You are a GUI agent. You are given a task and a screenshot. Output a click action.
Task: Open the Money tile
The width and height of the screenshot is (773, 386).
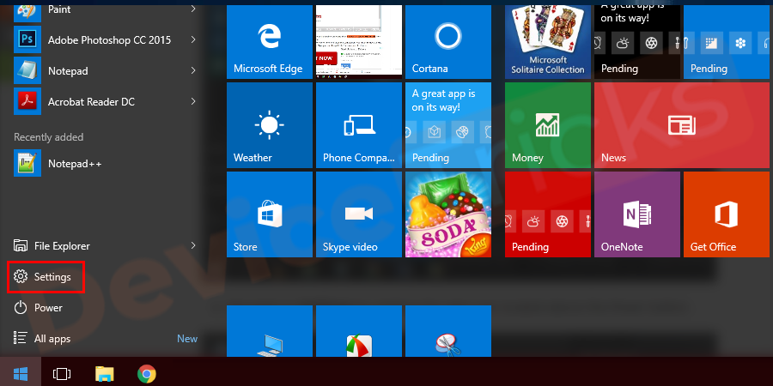[x=548, y=125]
